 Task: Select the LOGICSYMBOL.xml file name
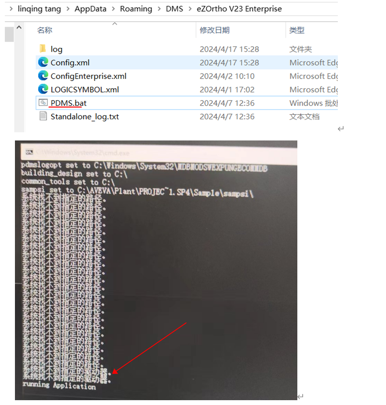point(85,89)
